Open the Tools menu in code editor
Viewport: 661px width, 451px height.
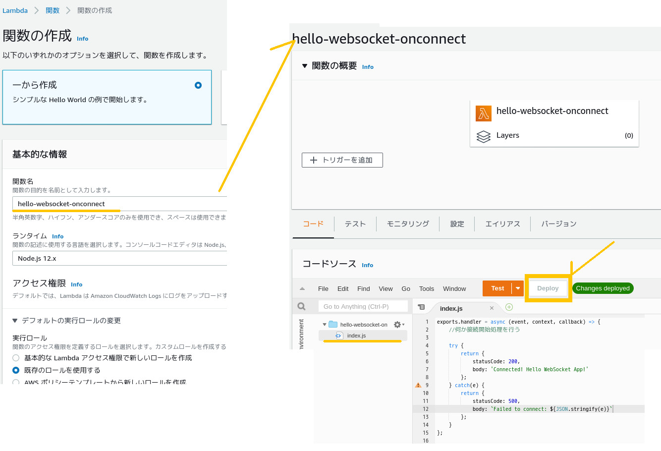tap(427, 288)
